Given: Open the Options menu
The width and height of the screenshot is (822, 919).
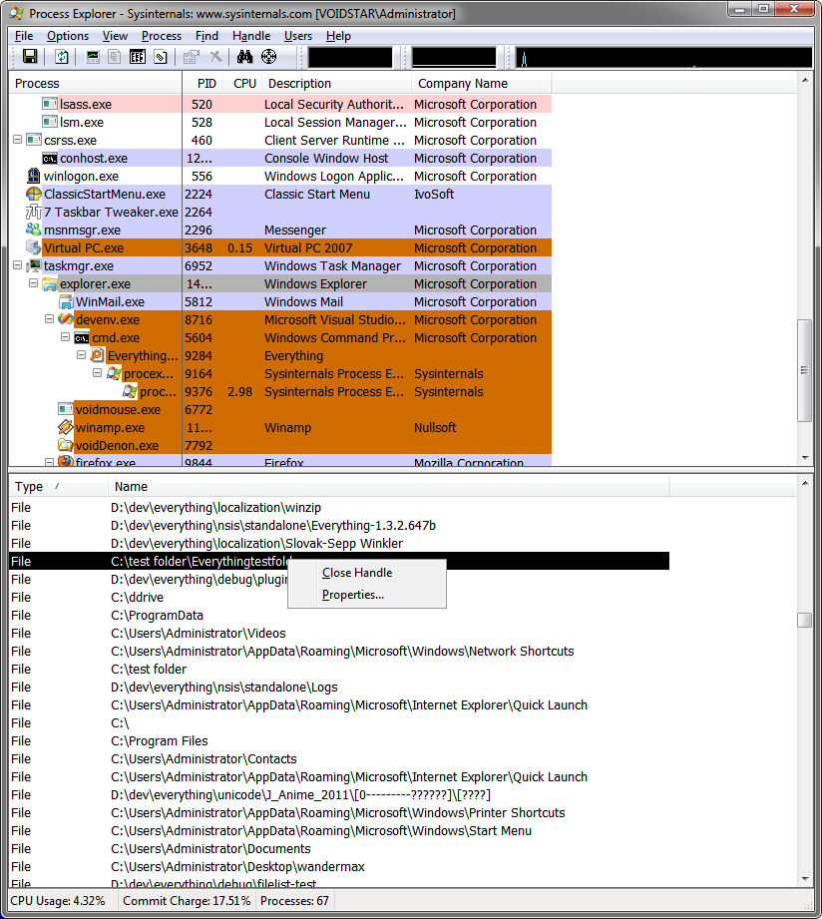Looking at the screenshot, I should [68, 36].
